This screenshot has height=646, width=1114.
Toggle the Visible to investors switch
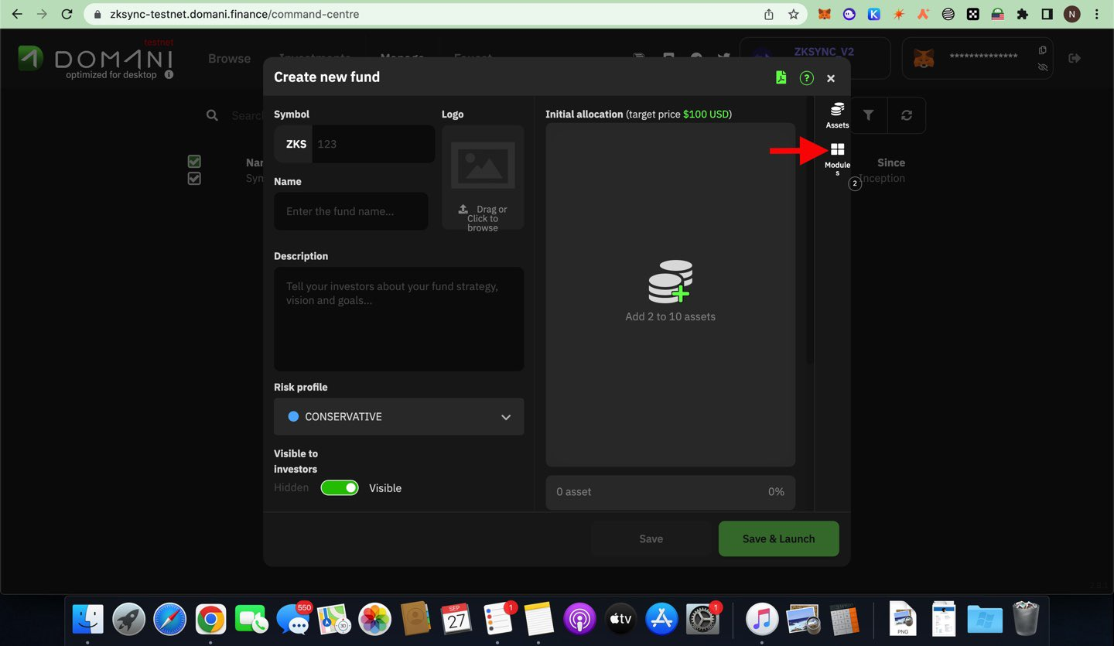pyautogui.click(x=340, y=488)
